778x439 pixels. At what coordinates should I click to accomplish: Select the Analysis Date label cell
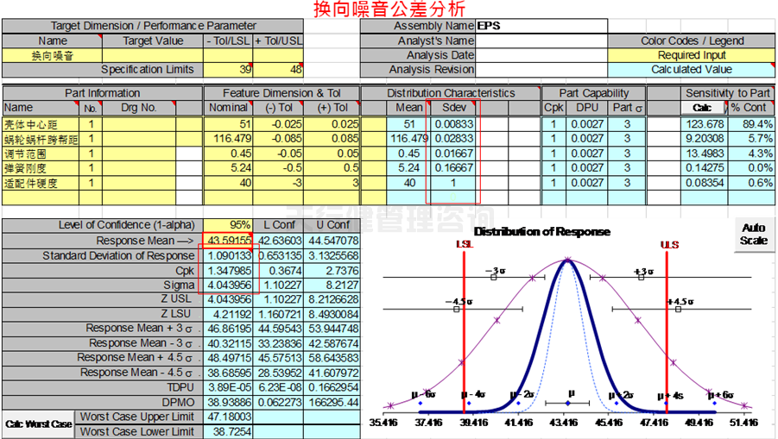418,55
